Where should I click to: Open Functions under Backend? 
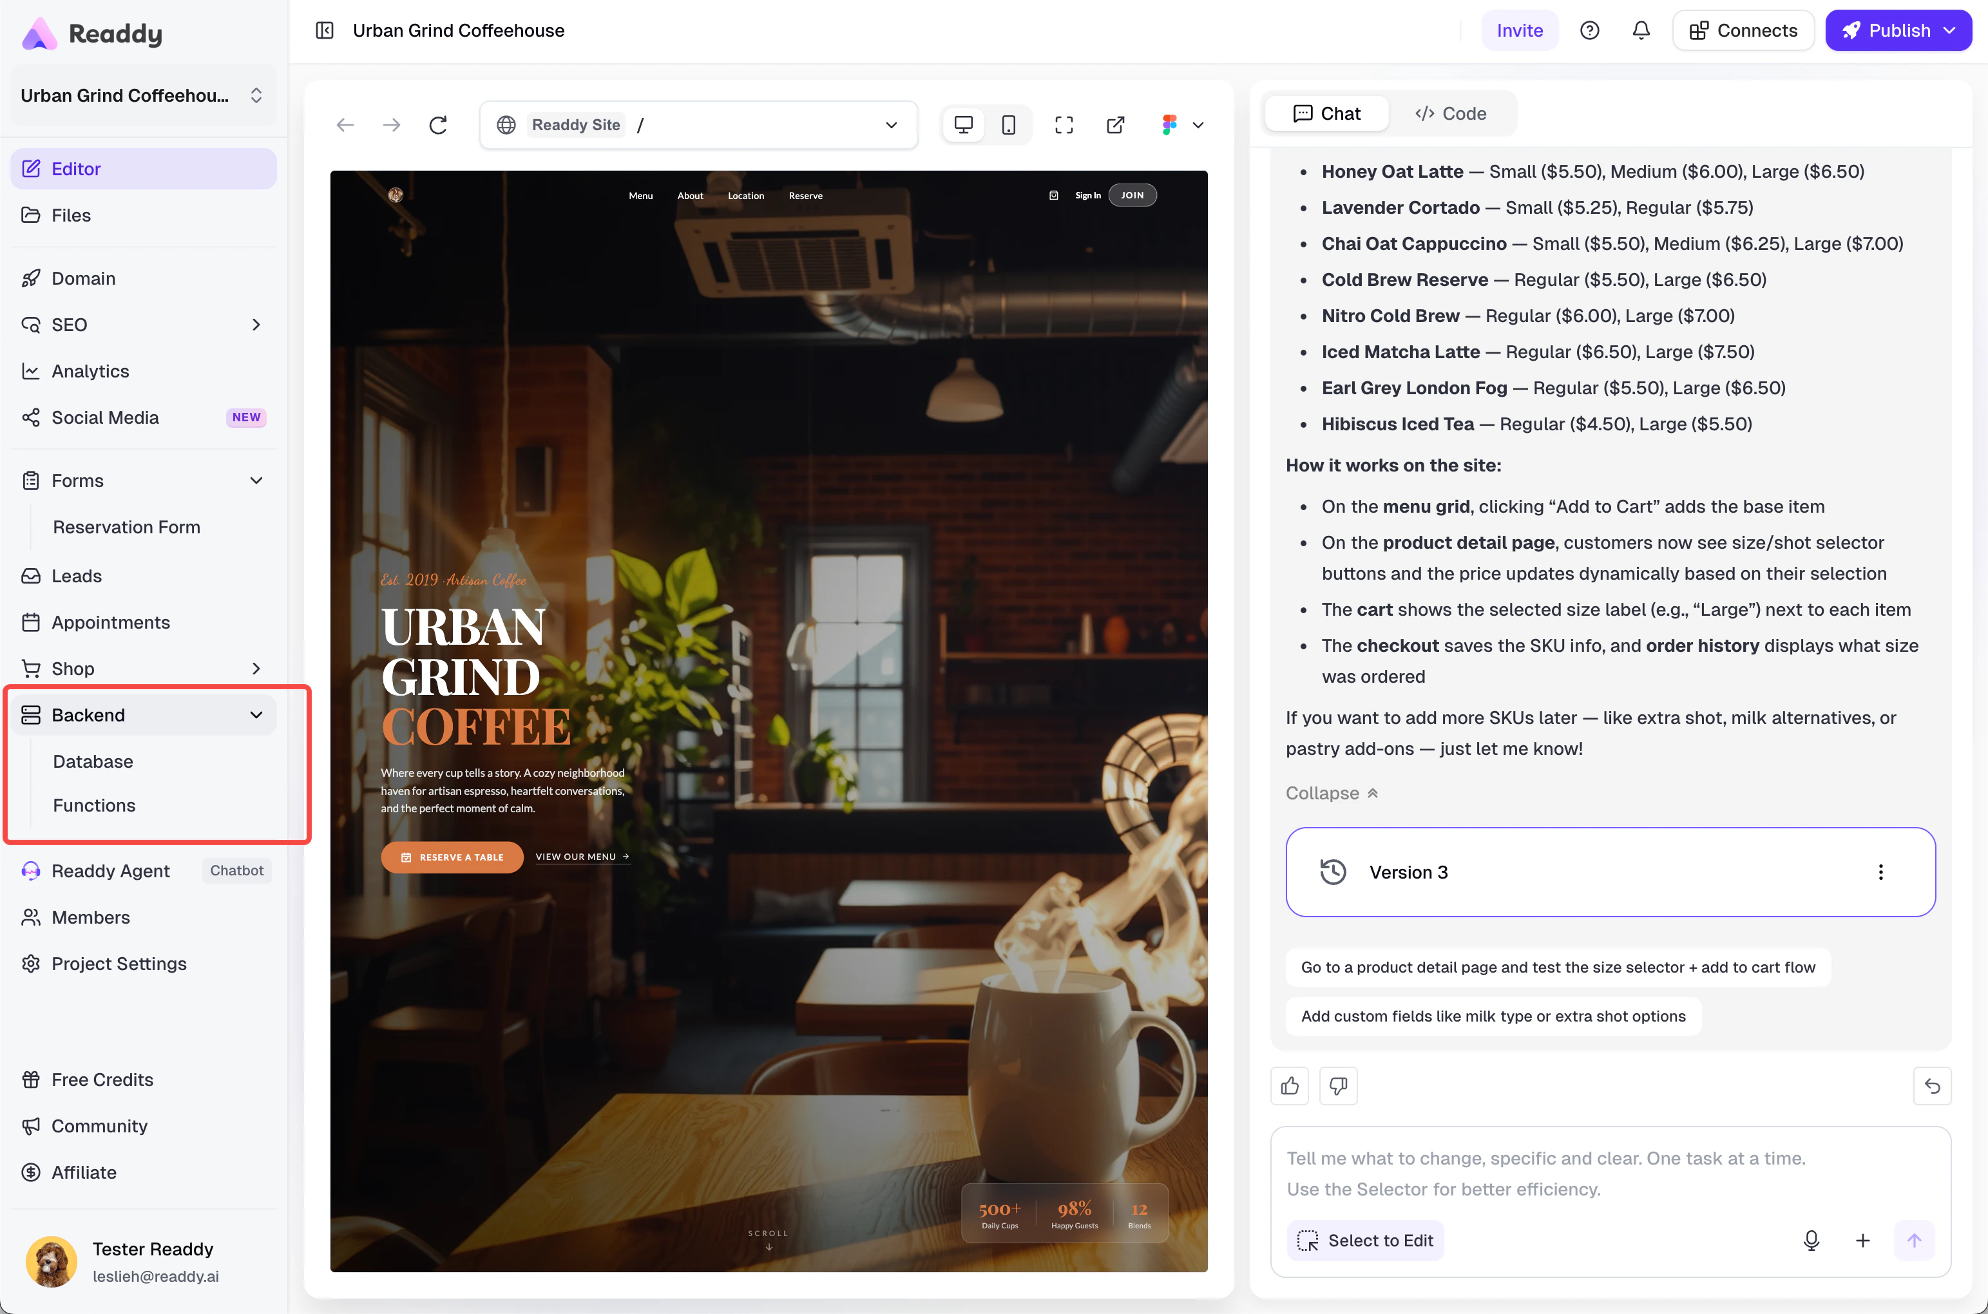[x=94, y=805]
